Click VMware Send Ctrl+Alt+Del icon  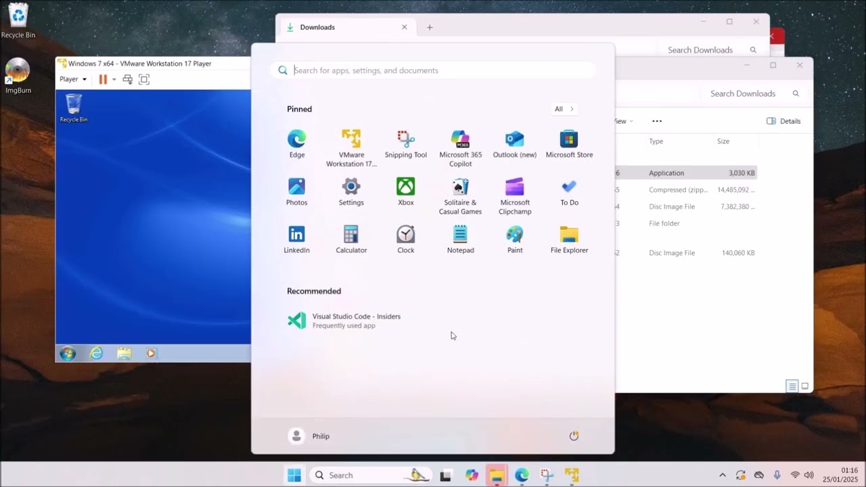(x=127, y=79)
